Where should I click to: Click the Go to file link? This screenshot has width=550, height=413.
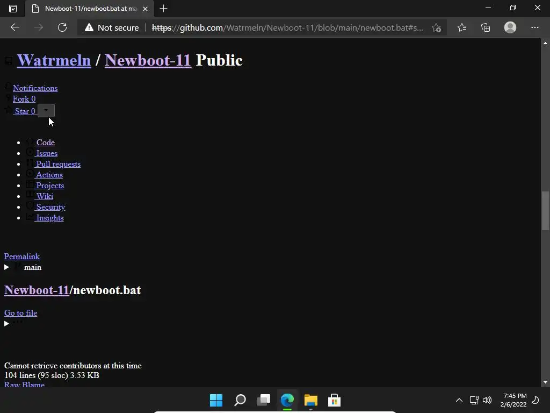click(21, 313)
